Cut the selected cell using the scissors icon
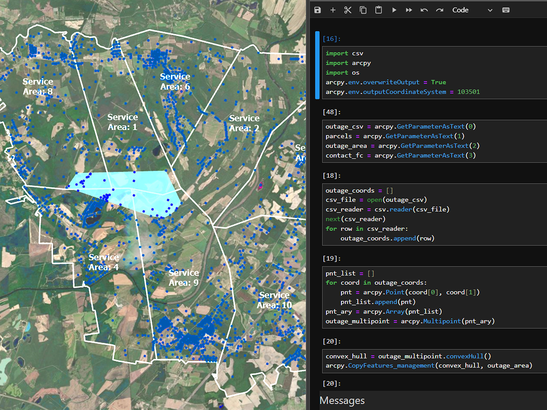 [347, 10]
